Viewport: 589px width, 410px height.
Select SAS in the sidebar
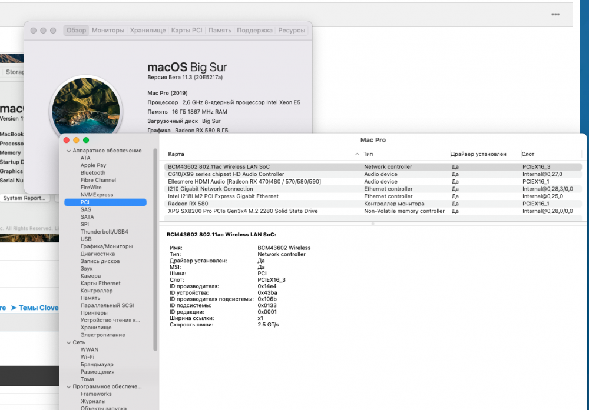point(85,209)
